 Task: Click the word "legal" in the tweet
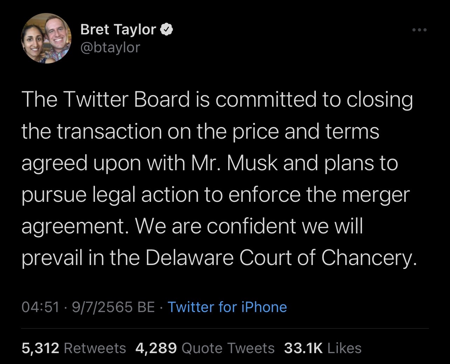point(113,195)
